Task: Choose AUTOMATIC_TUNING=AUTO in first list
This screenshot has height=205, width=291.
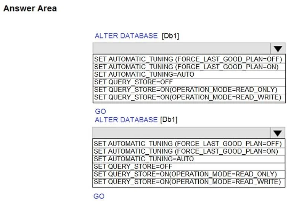Action: click(x=189, y=75)
